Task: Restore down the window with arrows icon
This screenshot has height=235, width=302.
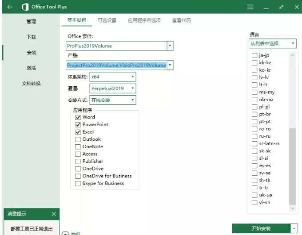Action: 281,7
